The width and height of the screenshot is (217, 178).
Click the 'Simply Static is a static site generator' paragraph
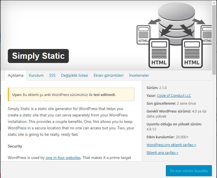point(71,122)
